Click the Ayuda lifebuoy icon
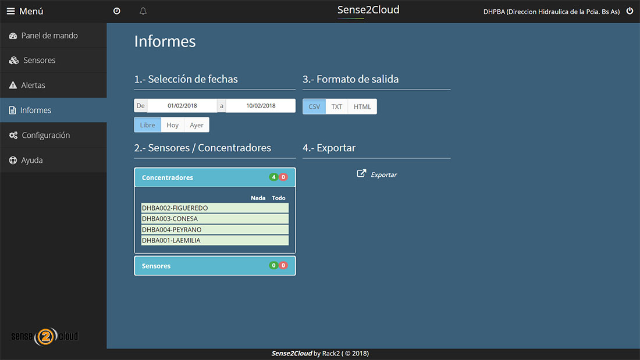The width and height of the screenshot is (640, 360). pyautogui.click(x=13, y=161)
